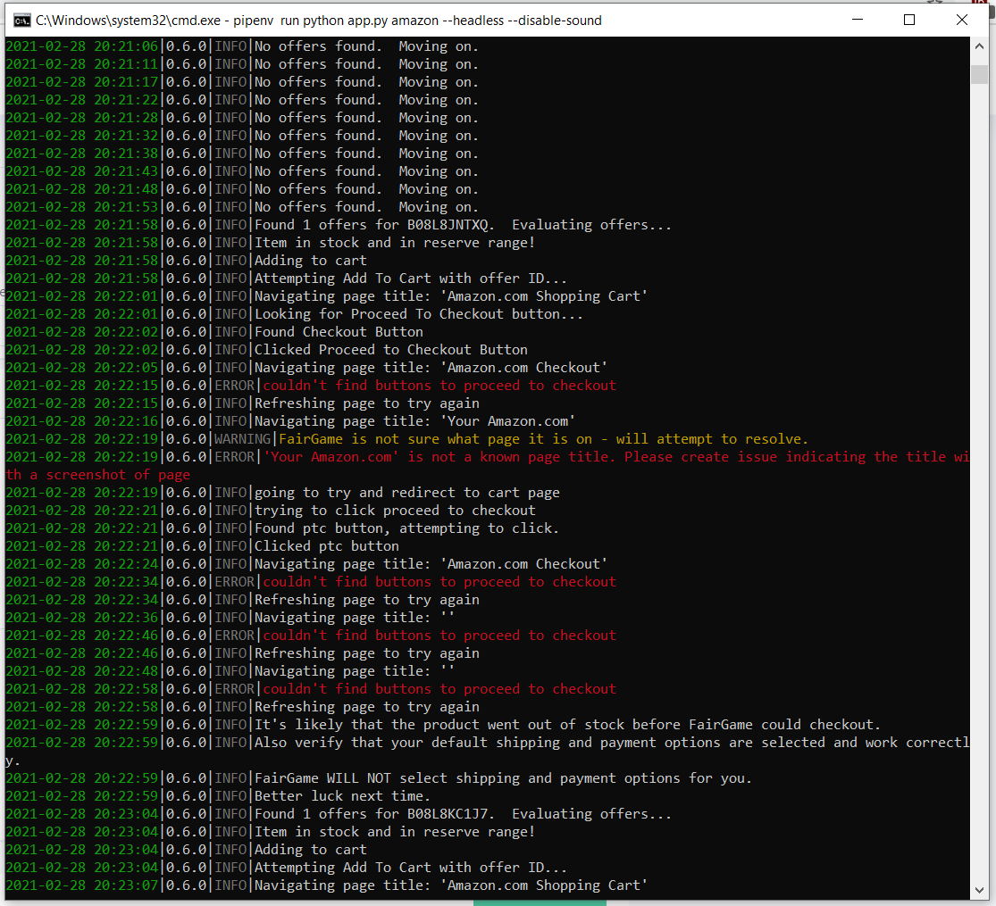Click 'Found ptc button, attempting to click.' line
This screenshot has height=906, width=996.
pos(282,528)
